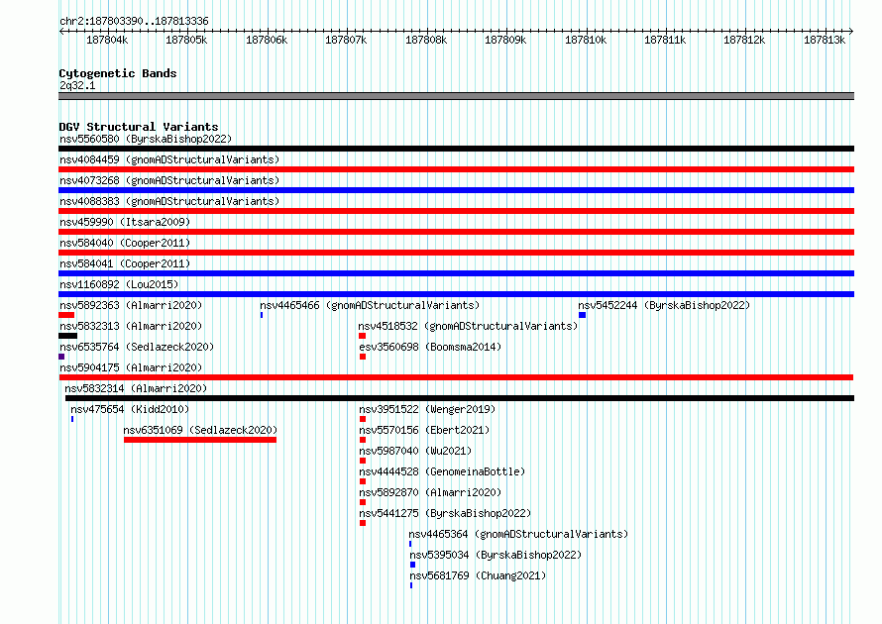Click the blue nsv4073268 variant bar
Viewport: 882px width, 624px height.
[x=456, y=190]
